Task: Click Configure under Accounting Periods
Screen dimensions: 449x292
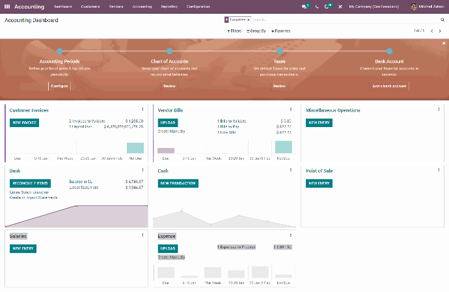Action: 60,86
